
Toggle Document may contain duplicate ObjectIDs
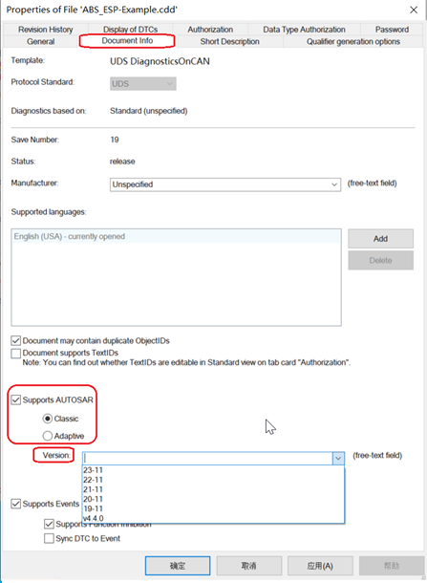(16, 340)
